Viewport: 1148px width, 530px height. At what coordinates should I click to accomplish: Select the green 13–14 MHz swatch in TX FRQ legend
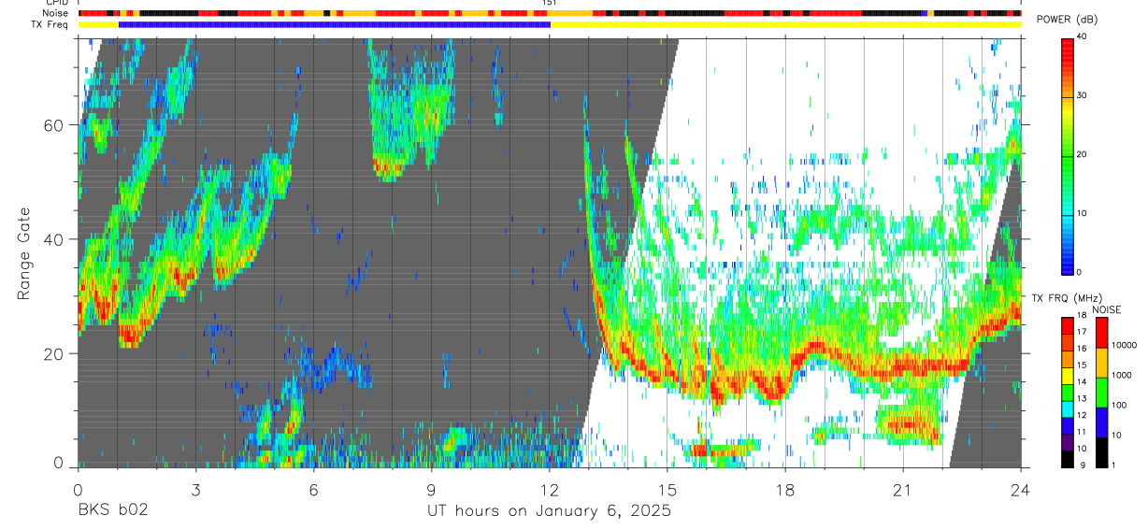(x=1068, y=393)
